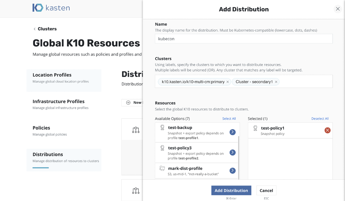Add mark-dist-profile using its arrow icon

coord(233,171)
